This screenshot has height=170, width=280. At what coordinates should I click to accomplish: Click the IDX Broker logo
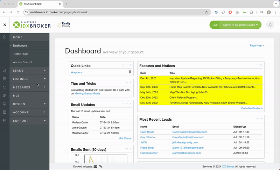pos(32,25)
